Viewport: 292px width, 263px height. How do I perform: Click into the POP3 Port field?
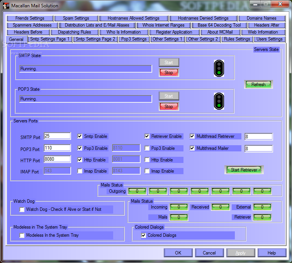57,148
